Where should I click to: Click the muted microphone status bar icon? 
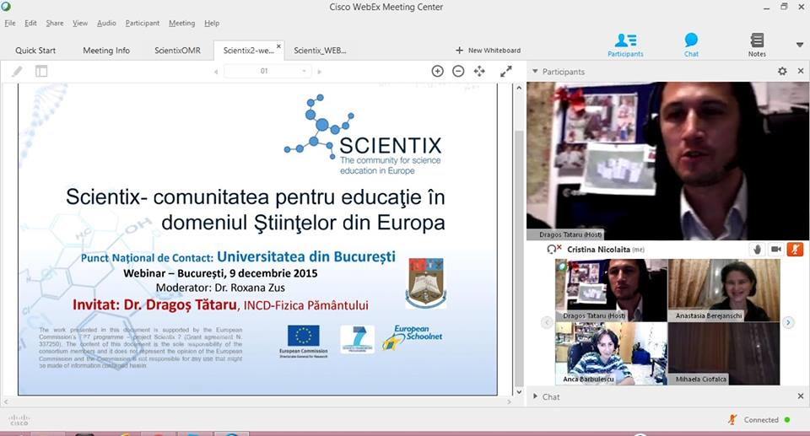click(732, 419)
